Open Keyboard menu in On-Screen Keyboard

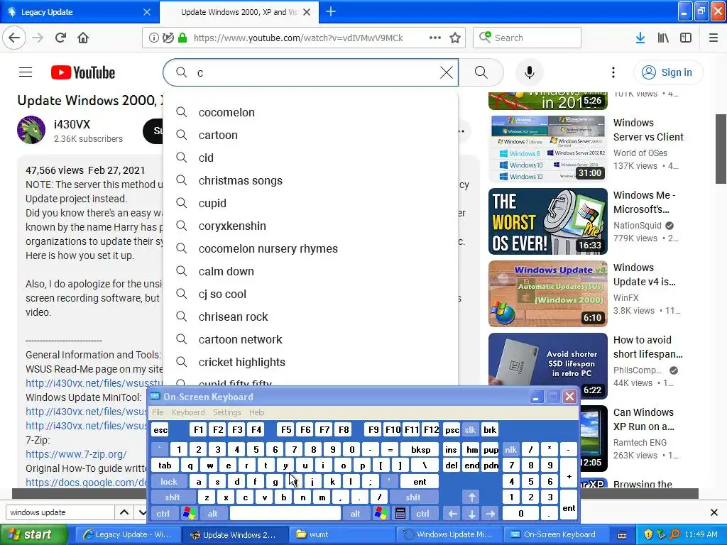click(187, 412)
